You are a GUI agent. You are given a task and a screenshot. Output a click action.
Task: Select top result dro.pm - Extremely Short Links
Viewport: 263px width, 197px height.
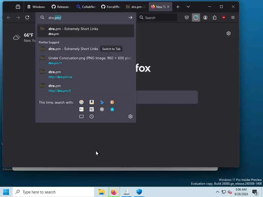pos(86,31)
